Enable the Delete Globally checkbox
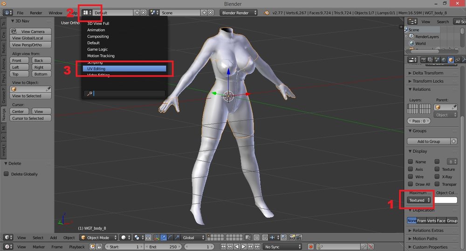This screenshot has height=251, width=466. click(6, 174)
